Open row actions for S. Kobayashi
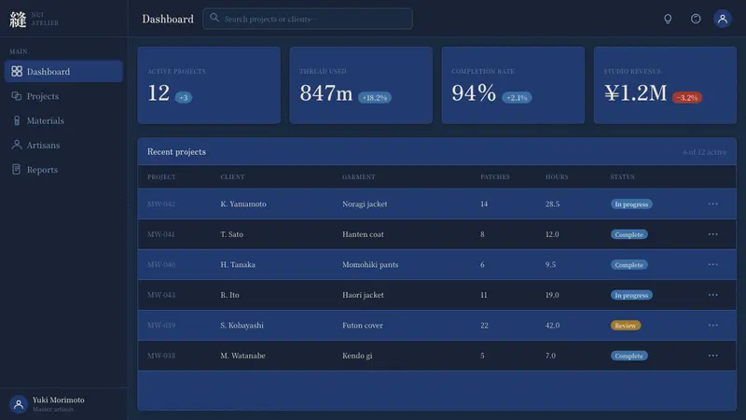 pyautogui.click(x=712, y=325)
